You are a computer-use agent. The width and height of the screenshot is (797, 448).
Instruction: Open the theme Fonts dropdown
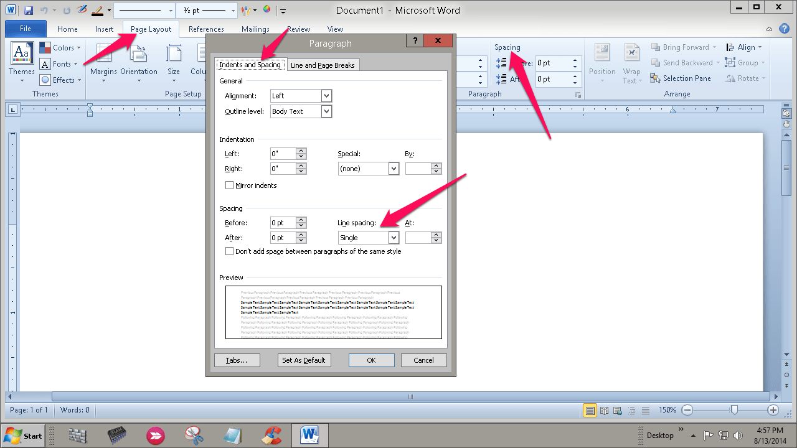click(x=59, y=64)
